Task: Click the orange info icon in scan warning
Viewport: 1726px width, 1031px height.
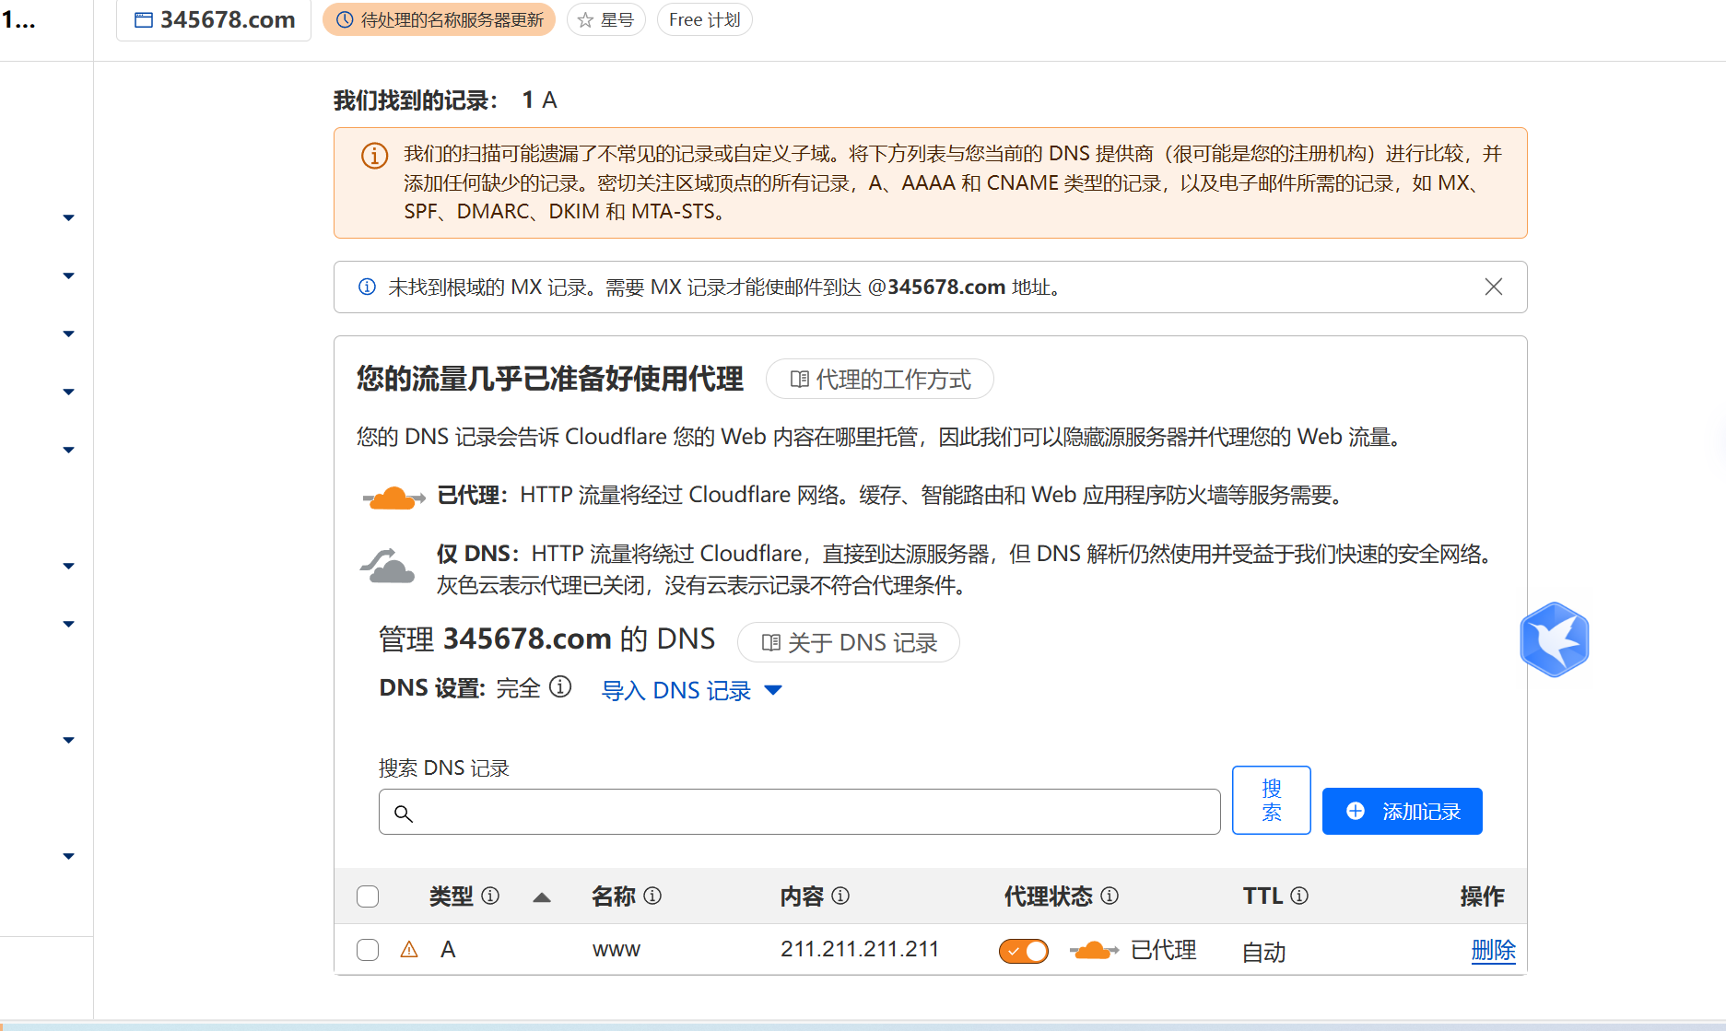Action: [374, 156]
